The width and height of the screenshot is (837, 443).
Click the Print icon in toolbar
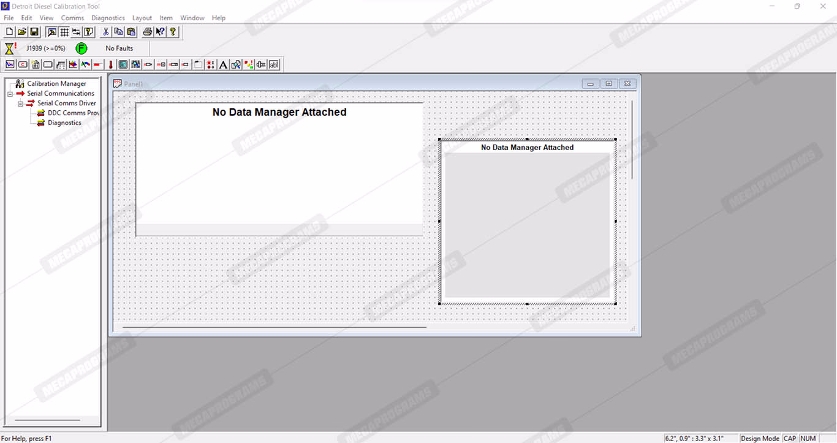coord(147,32)
